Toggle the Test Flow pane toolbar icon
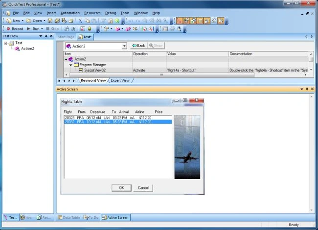The height and width of the screenshot is (230, 318). (179, 21)
